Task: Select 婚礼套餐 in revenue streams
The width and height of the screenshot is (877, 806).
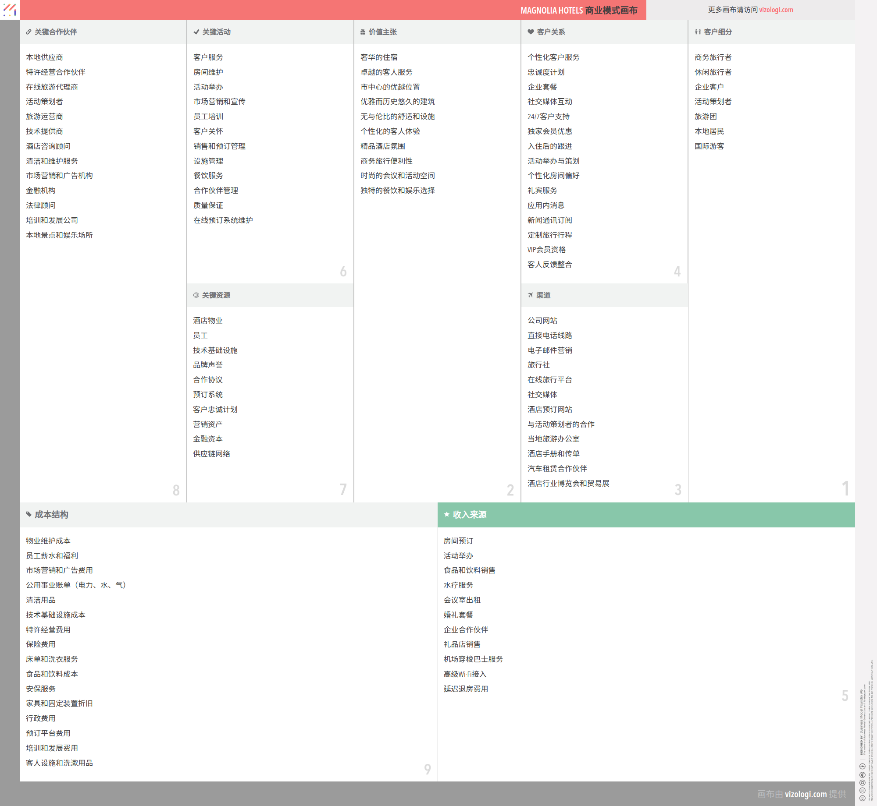Action: tap(458, 615)
